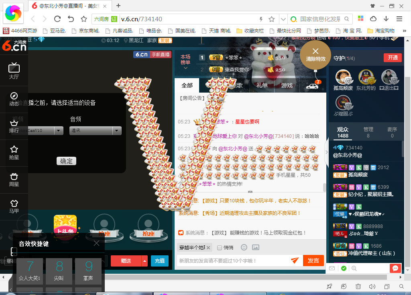The image size is (411, 295).
Task: Click the 发言 send message button
Action: [313, 261]
